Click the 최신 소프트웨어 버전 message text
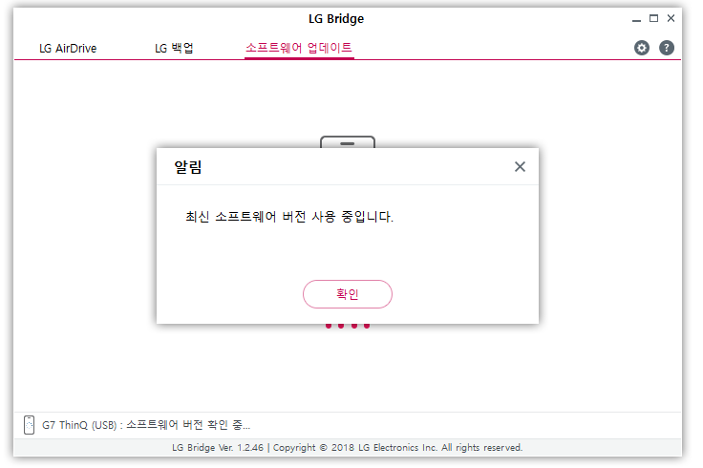The image size is (703, 468). [x=289, y=217]
